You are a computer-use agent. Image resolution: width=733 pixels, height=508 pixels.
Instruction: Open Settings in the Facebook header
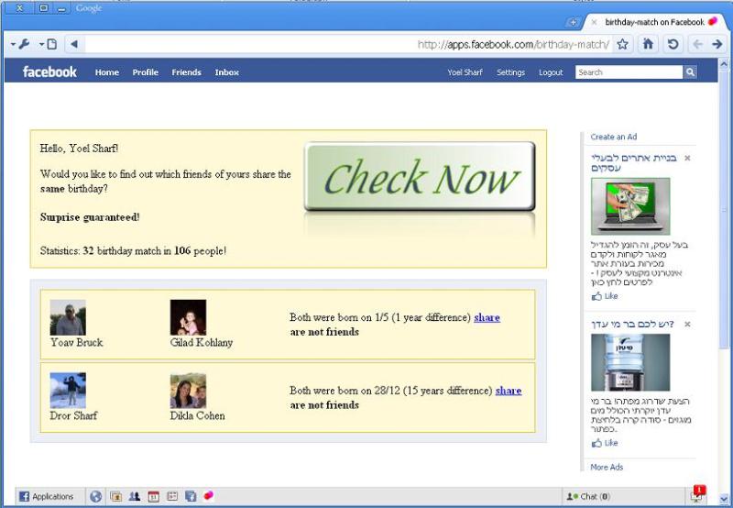[510, 72]
